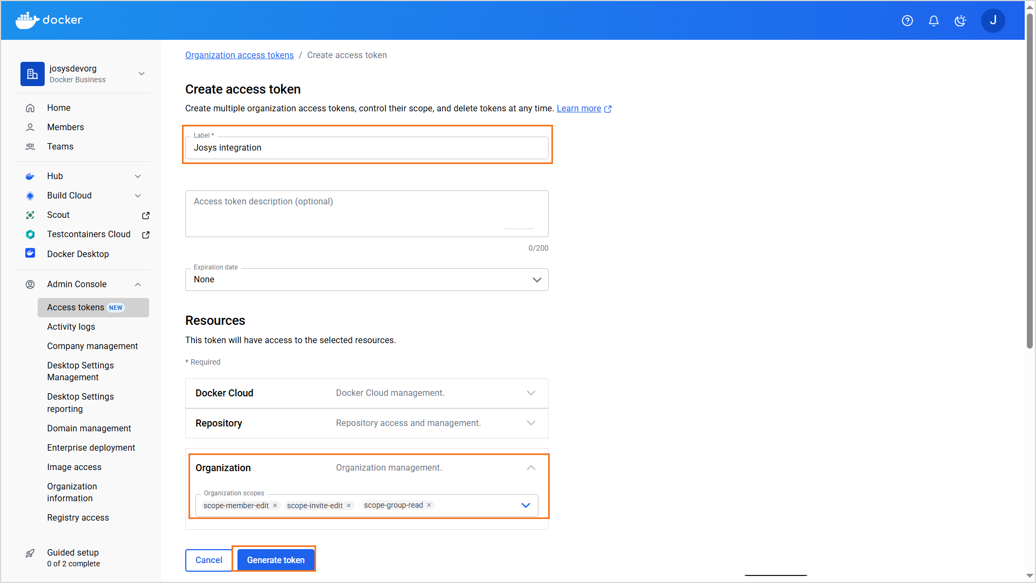Open the notifications bell
1036x583 pixels.
click(934, 20)
